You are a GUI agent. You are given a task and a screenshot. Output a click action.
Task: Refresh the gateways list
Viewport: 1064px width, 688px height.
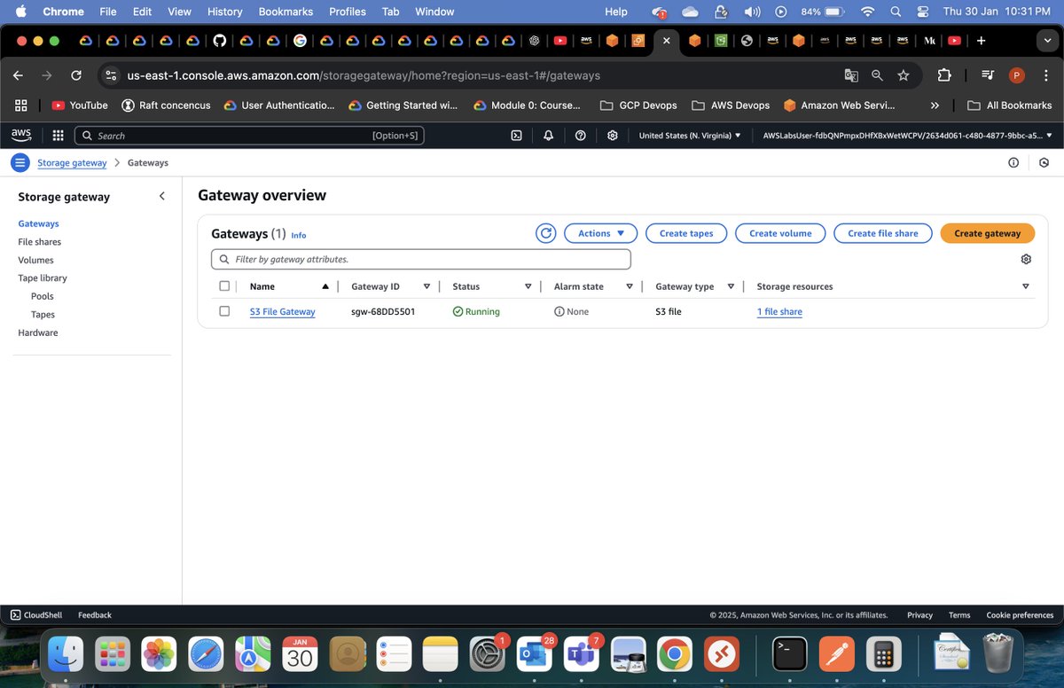[x=546, y=233]
